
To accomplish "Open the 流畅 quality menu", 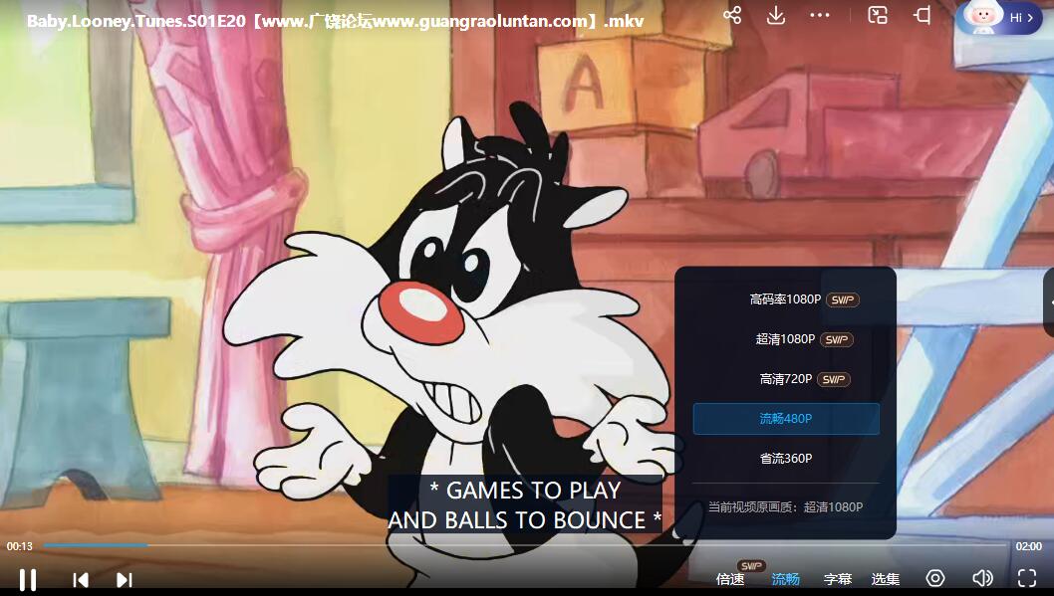I will [x=785, y=578].
